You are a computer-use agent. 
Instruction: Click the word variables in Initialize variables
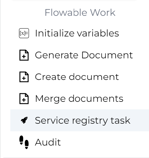tap(98, 33)
